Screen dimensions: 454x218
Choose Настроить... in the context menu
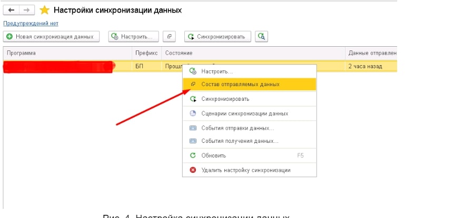click(x=217, y=71)
